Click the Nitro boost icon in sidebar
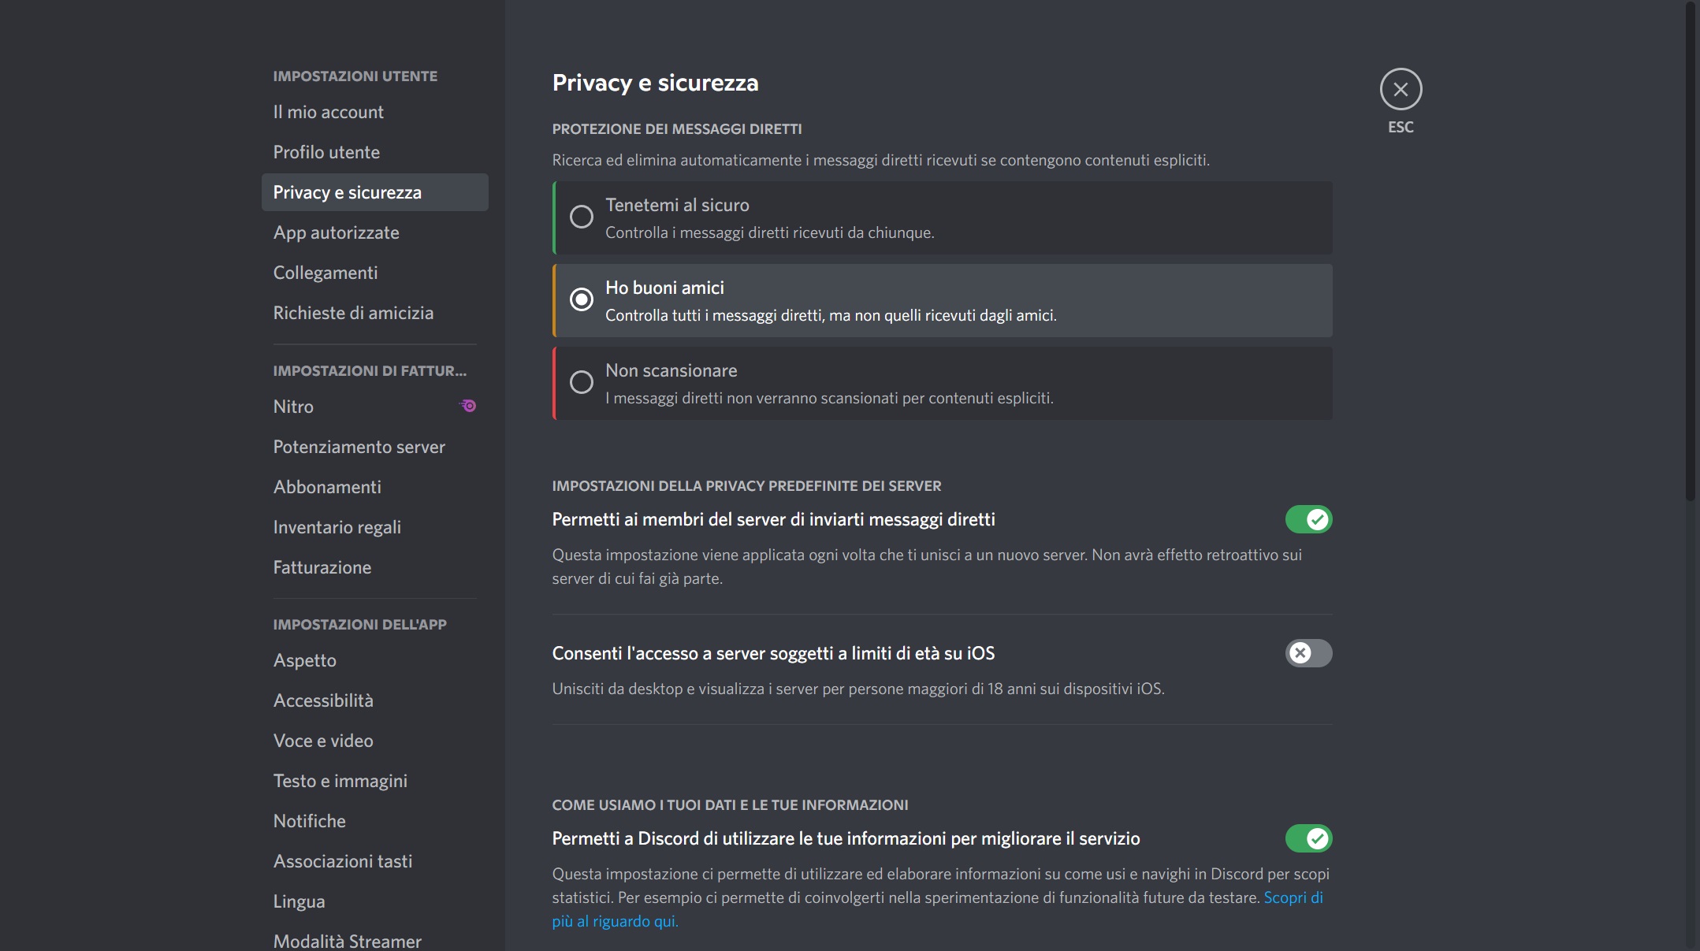The height and width of the screenshot is (951, 1700). (468, 406)
